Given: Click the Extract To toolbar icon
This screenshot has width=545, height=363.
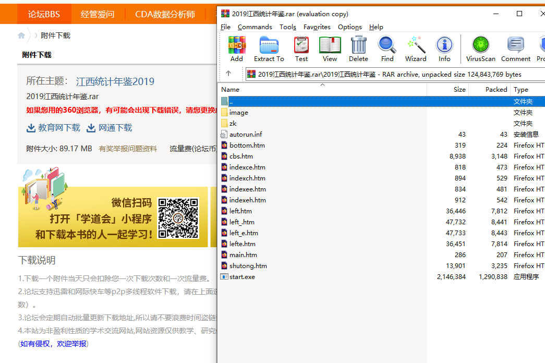Looking at the screenshot, I should click(x=269, y=45).
